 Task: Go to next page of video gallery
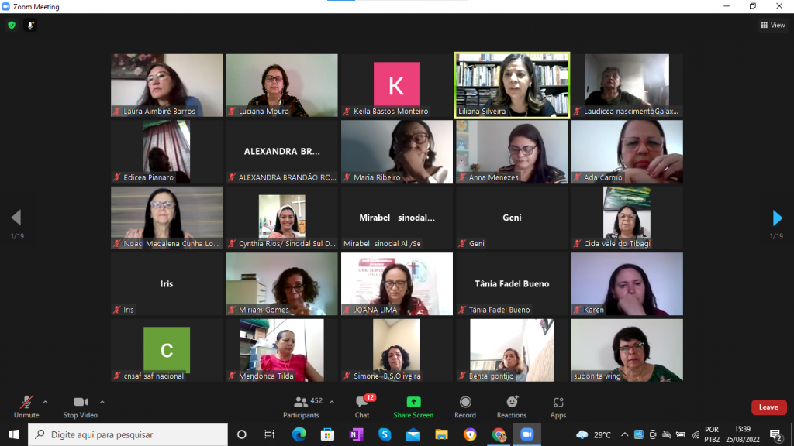tap(778, 218)
